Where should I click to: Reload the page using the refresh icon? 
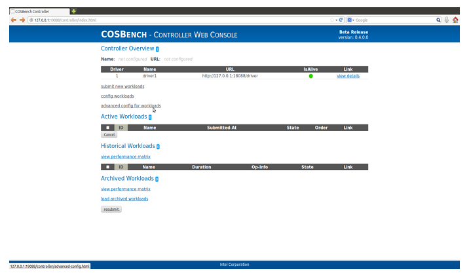341,20
